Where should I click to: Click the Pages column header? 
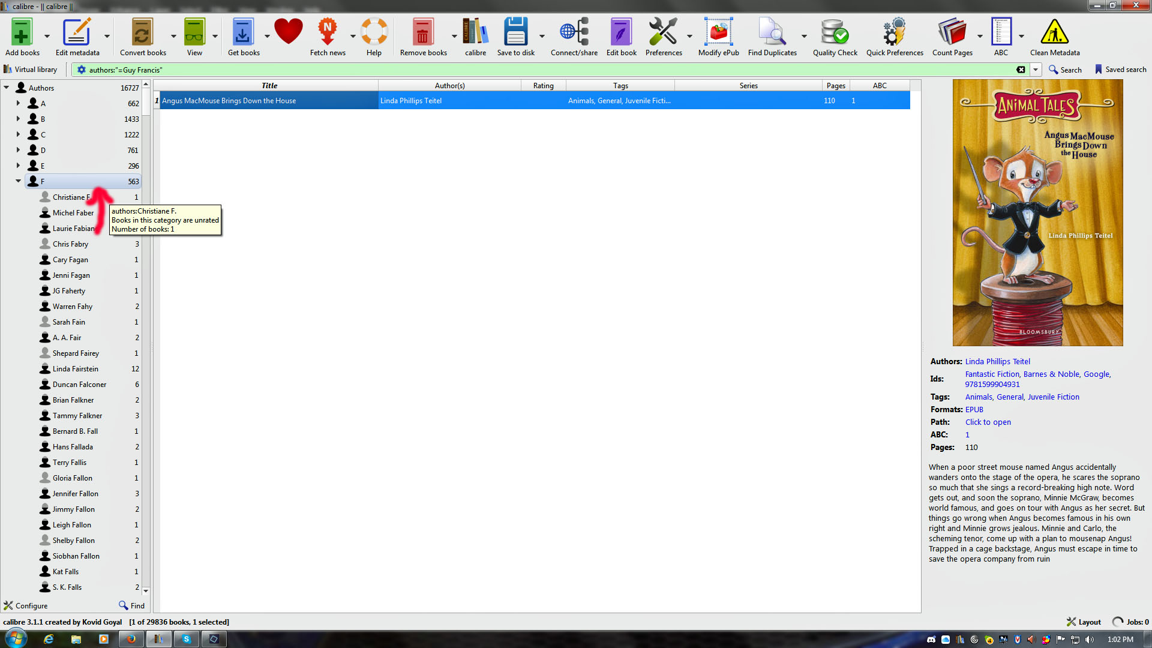tap(835, 85)
